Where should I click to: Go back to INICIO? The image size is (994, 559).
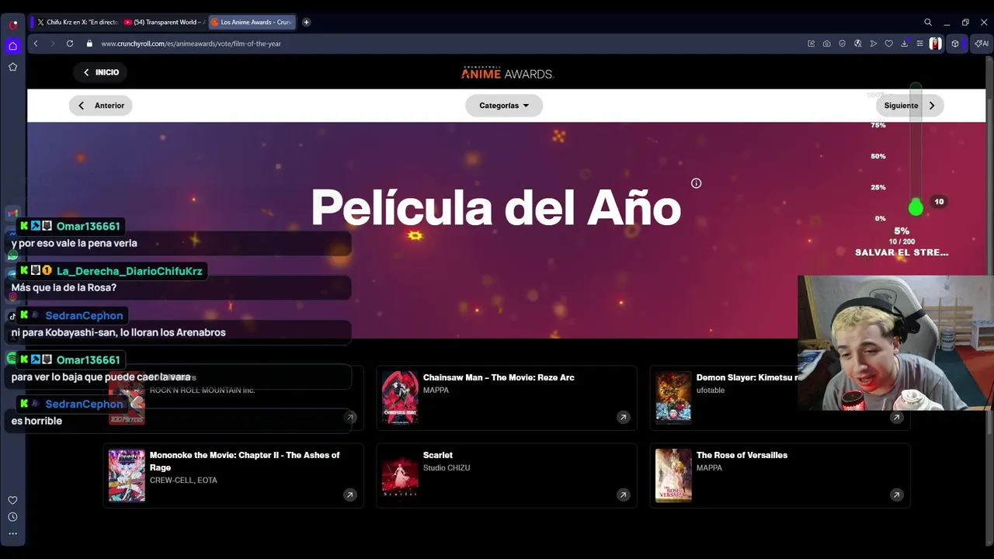[x=101, y=72]
